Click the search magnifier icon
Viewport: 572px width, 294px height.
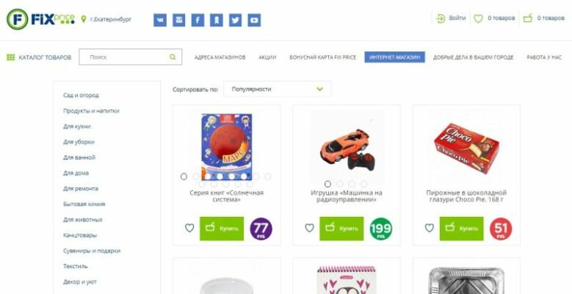point(173,57)
